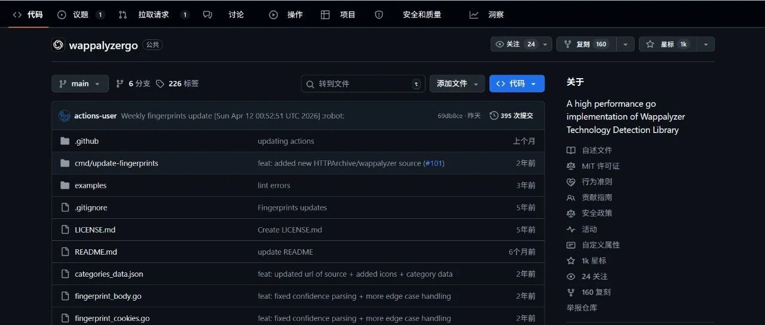This screenshot has width=765, height=325.
Task: Click the LICENSE.md file icon
Action: (65, 230)
